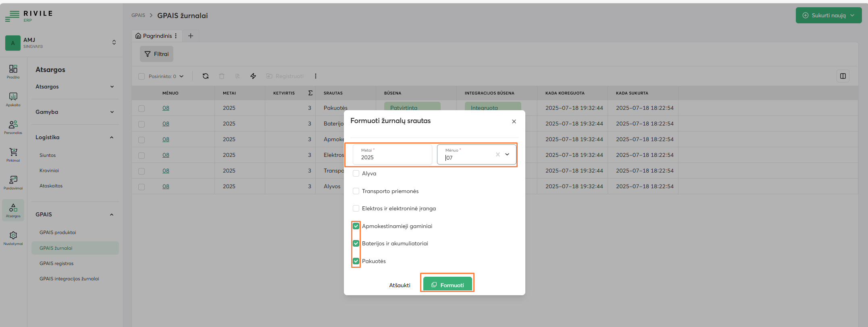
Task: Open column layout settings icon
Action: click(x=843, y=76)
